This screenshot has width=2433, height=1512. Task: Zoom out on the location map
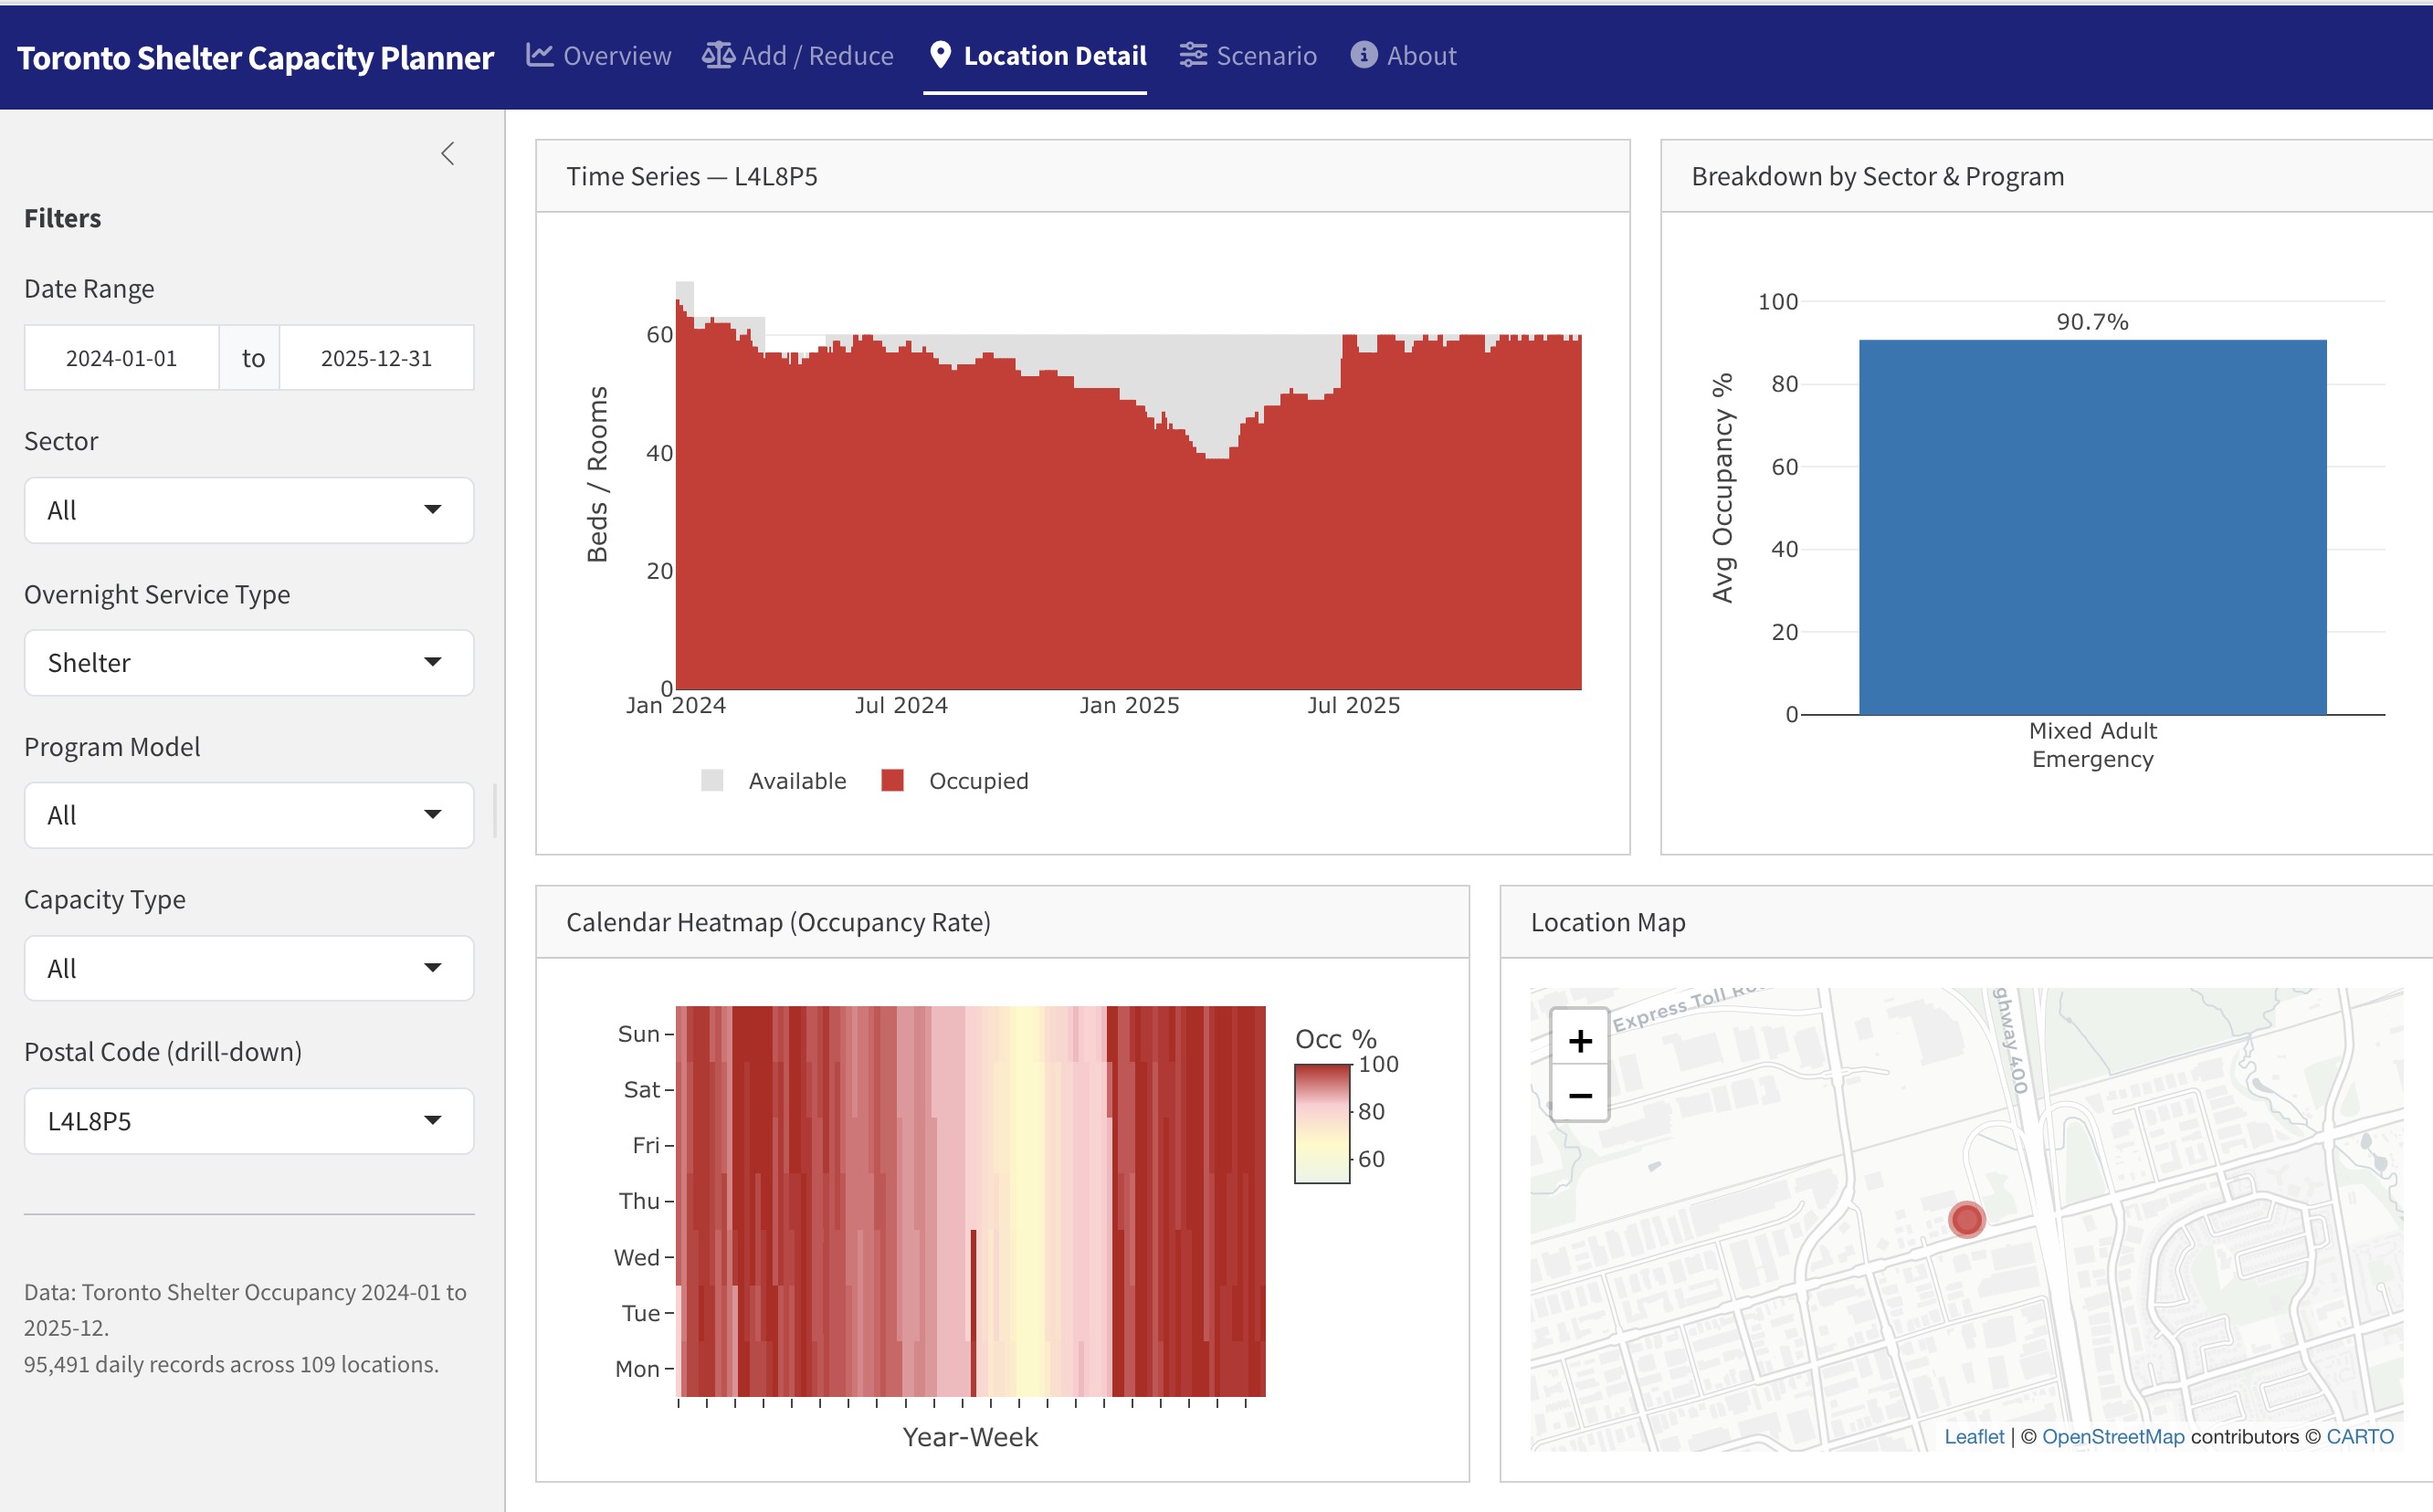point(1579,1095)
